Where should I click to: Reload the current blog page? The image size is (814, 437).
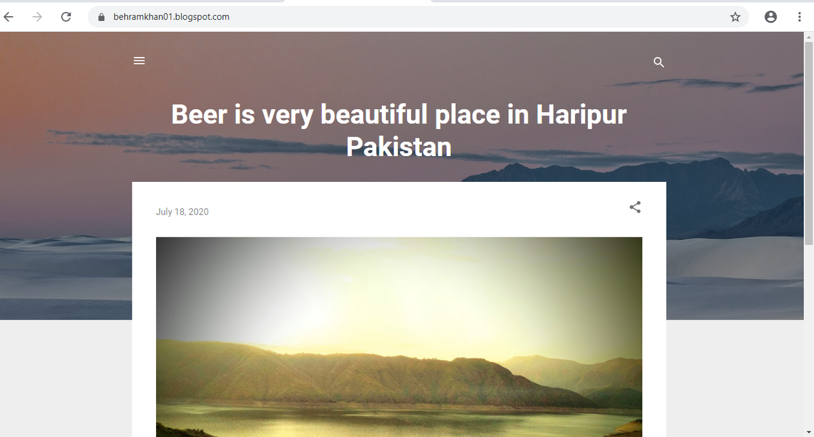pyautogui.click(x=66, y=17)
